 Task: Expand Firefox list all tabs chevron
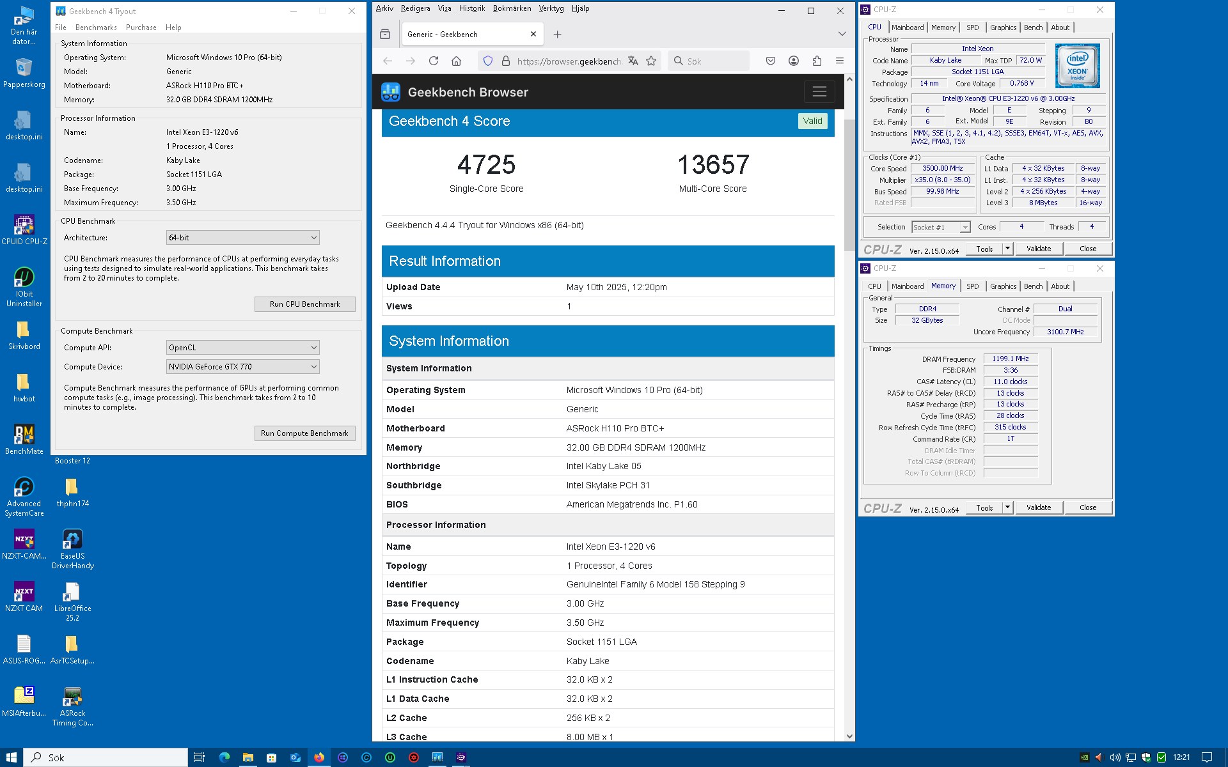(x=842, y=35)
